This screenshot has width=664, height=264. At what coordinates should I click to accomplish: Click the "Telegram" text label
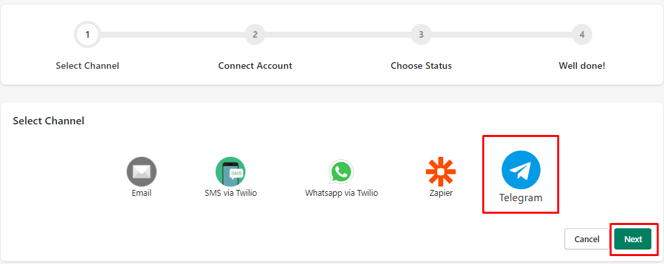point(521,198)
